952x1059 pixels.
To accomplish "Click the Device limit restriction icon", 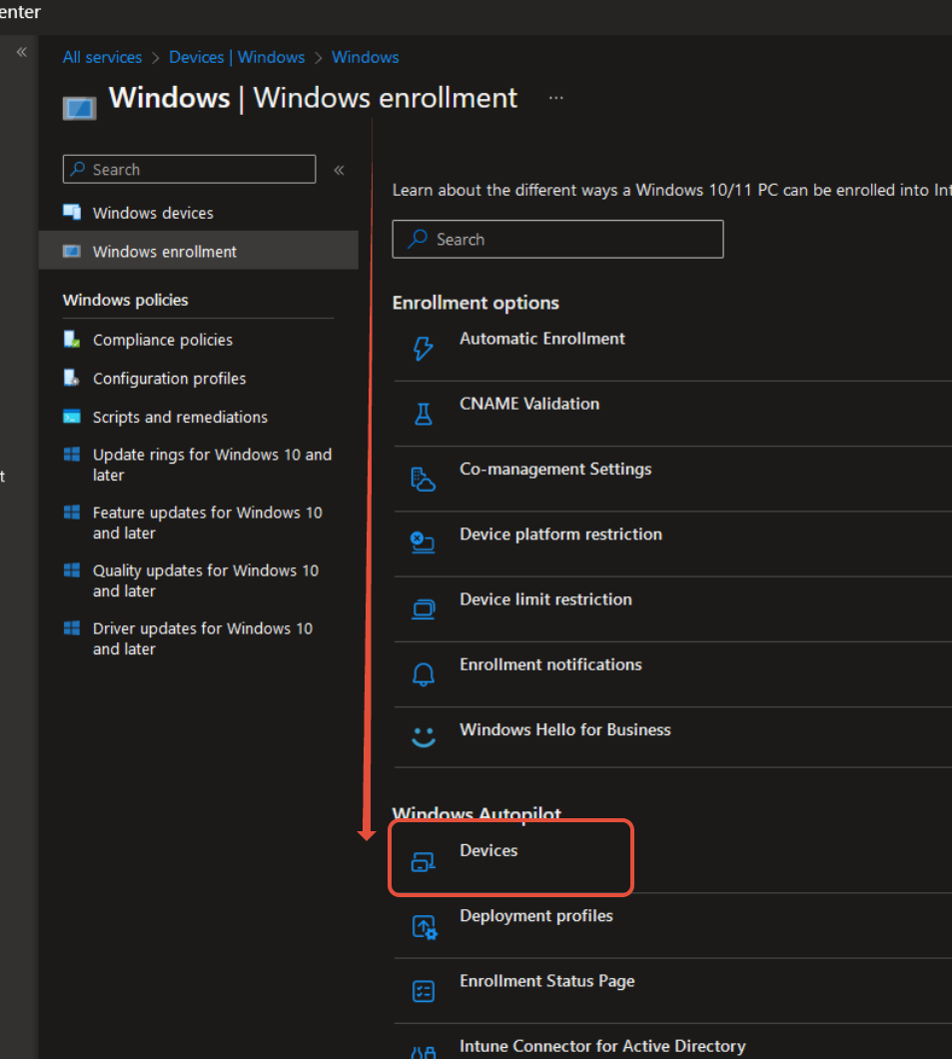I will click(x=424, y=609).
